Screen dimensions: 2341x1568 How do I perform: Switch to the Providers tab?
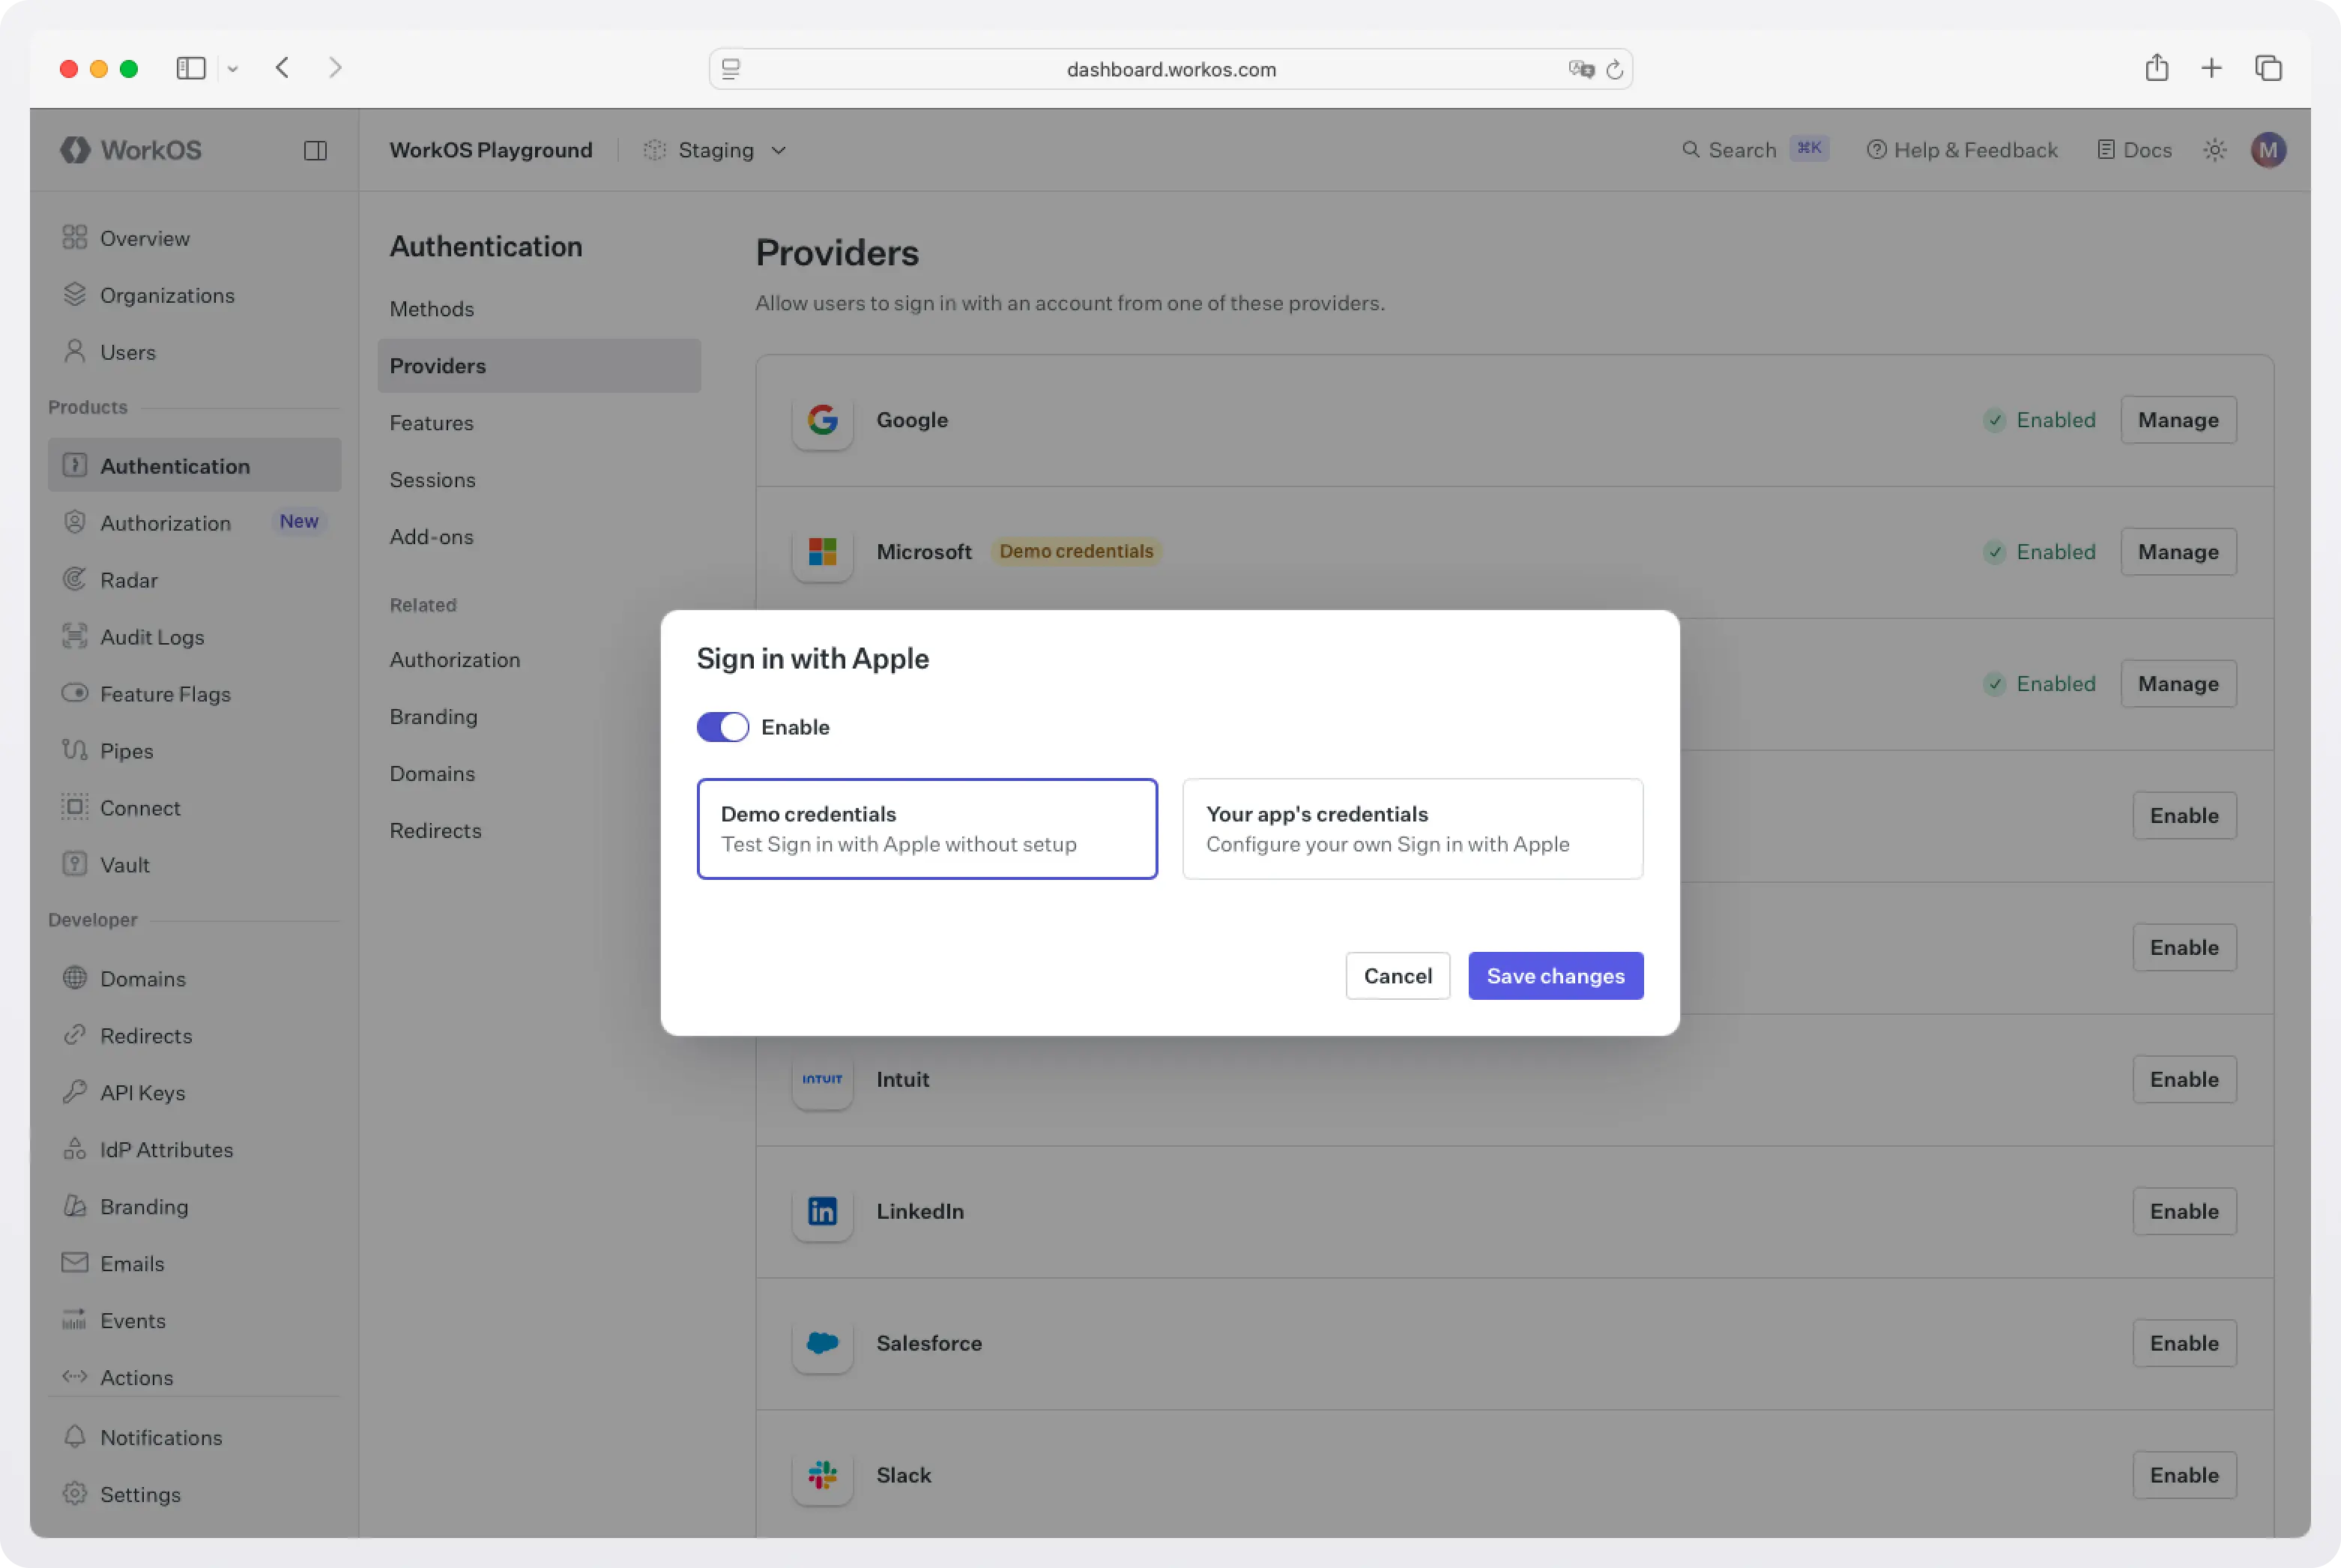point(437,365)
